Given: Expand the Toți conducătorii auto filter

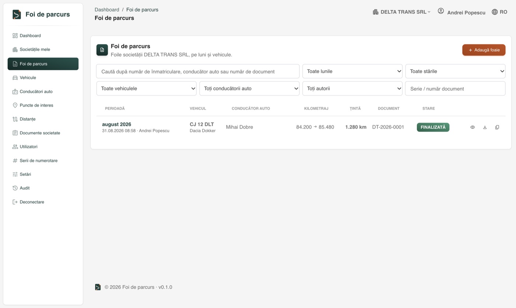Looking at the screenshot, I should point(250,89).
